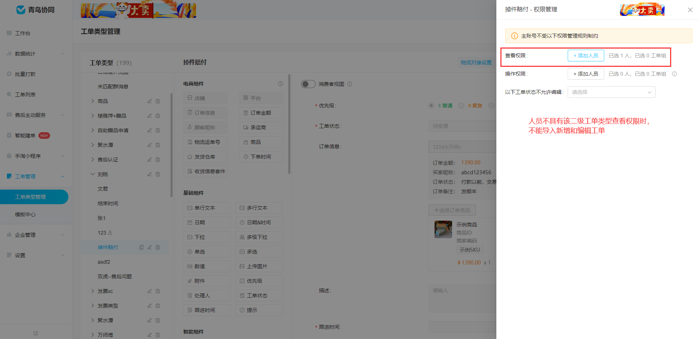Delete the 自助赠品申请 ticket type

pyautogui.click(x=158, y=130)
